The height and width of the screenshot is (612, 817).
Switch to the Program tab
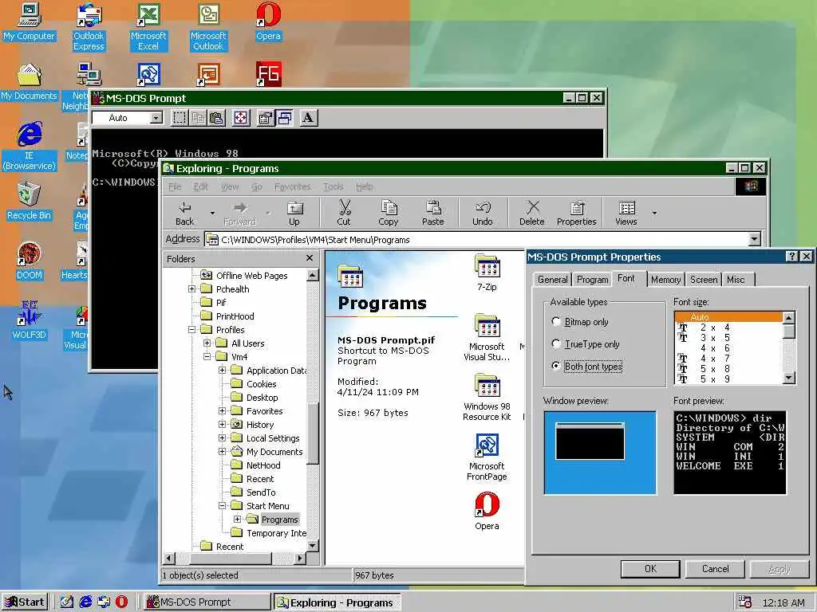(x=593, y=280)
